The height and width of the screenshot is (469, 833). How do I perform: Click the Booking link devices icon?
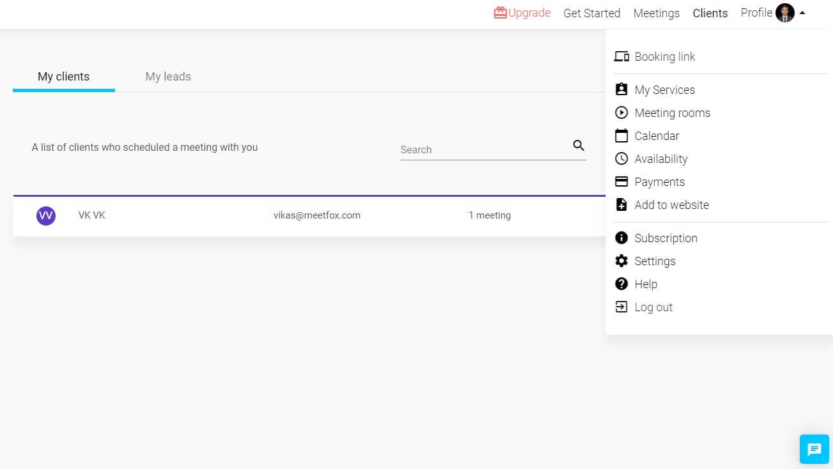621,57
